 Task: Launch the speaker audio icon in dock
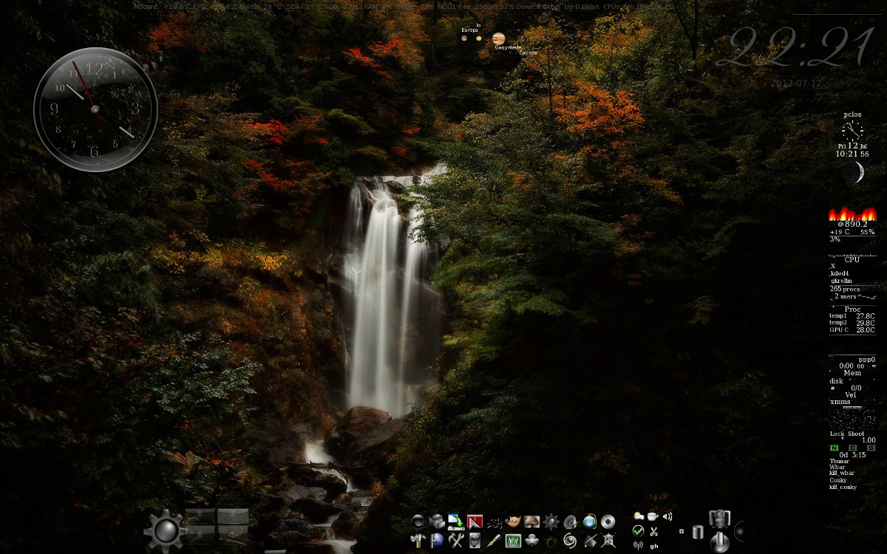pos(570,521)
